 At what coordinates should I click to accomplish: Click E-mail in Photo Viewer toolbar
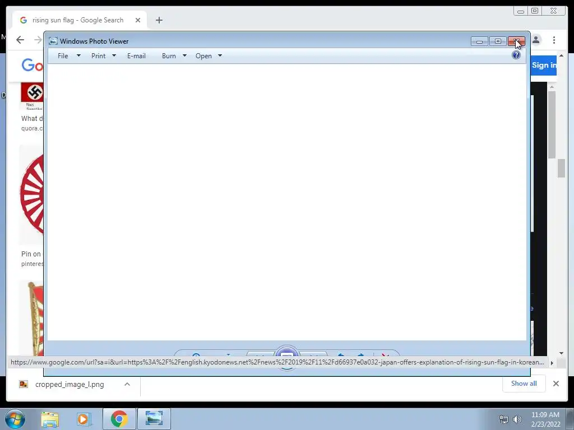click(136, 56)
